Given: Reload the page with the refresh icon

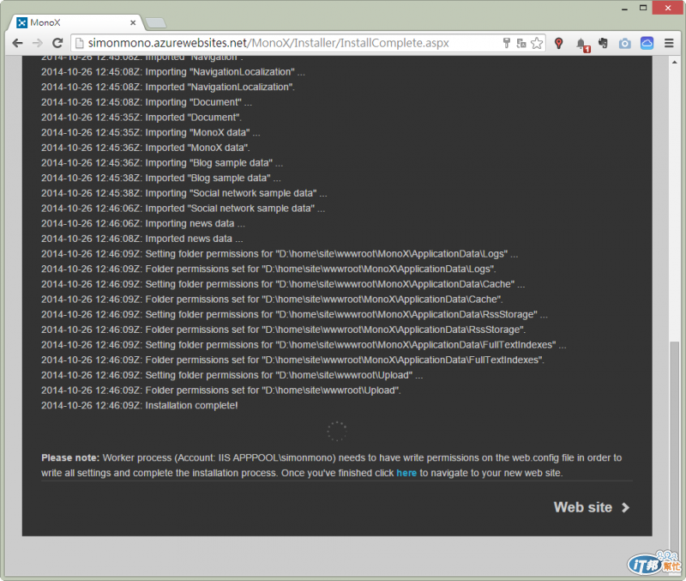Looking at the screenshot, I should click(57, 43).
